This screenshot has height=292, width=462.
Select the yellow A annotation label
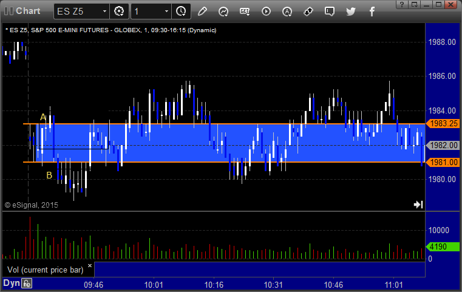[43, 117]
